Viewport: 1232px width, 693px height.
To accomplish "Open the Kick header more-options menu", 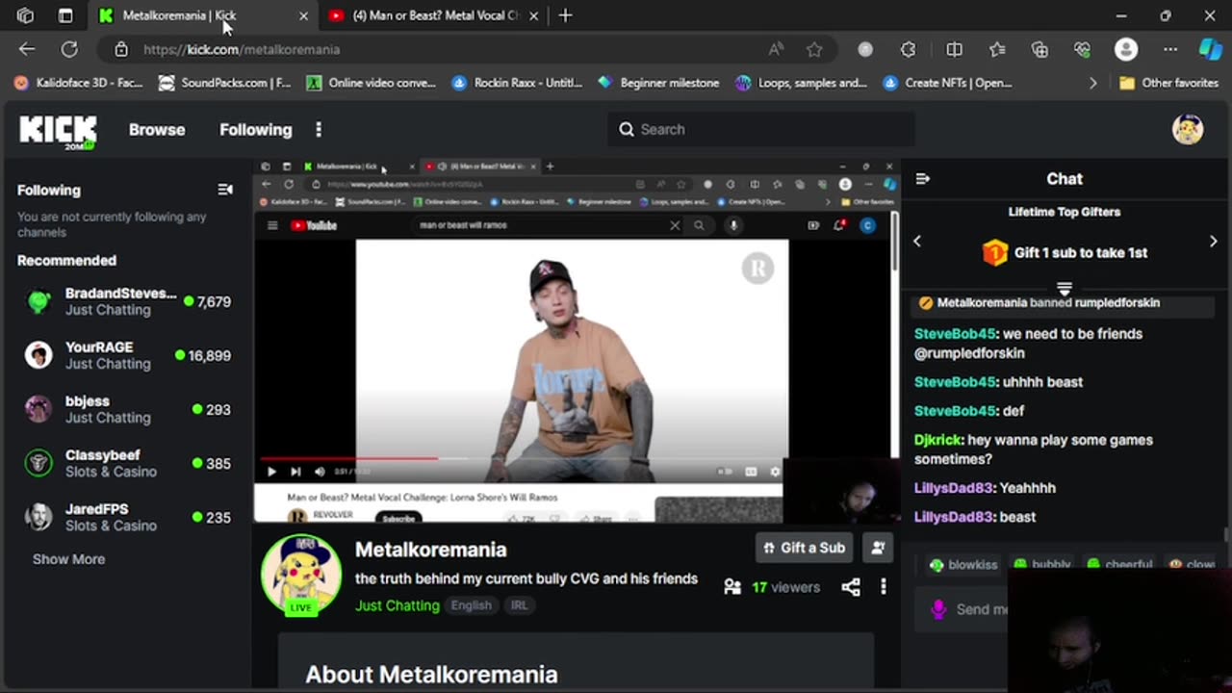I will coord(319,129).
